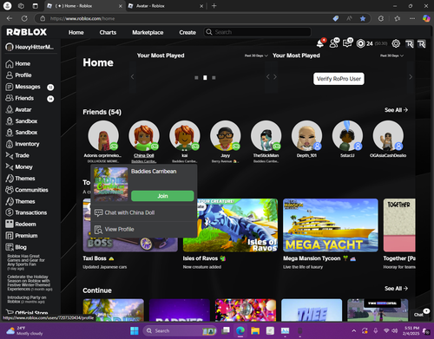Open friend requests icon in header
Image resolution: width=434 pixels, height=339 pixels.
click(x=334, y=43)
